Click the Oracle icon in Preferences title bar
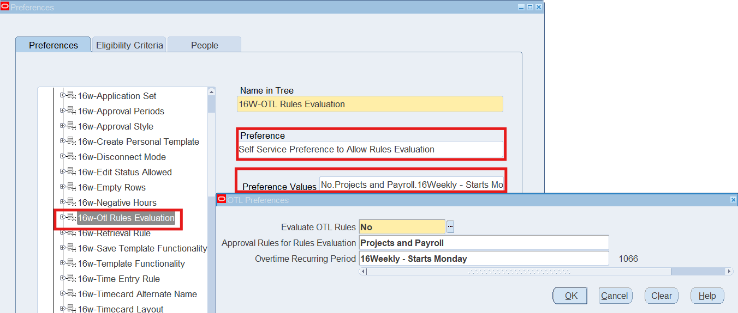This screenshot has height=313, width=738. (5, 7)
